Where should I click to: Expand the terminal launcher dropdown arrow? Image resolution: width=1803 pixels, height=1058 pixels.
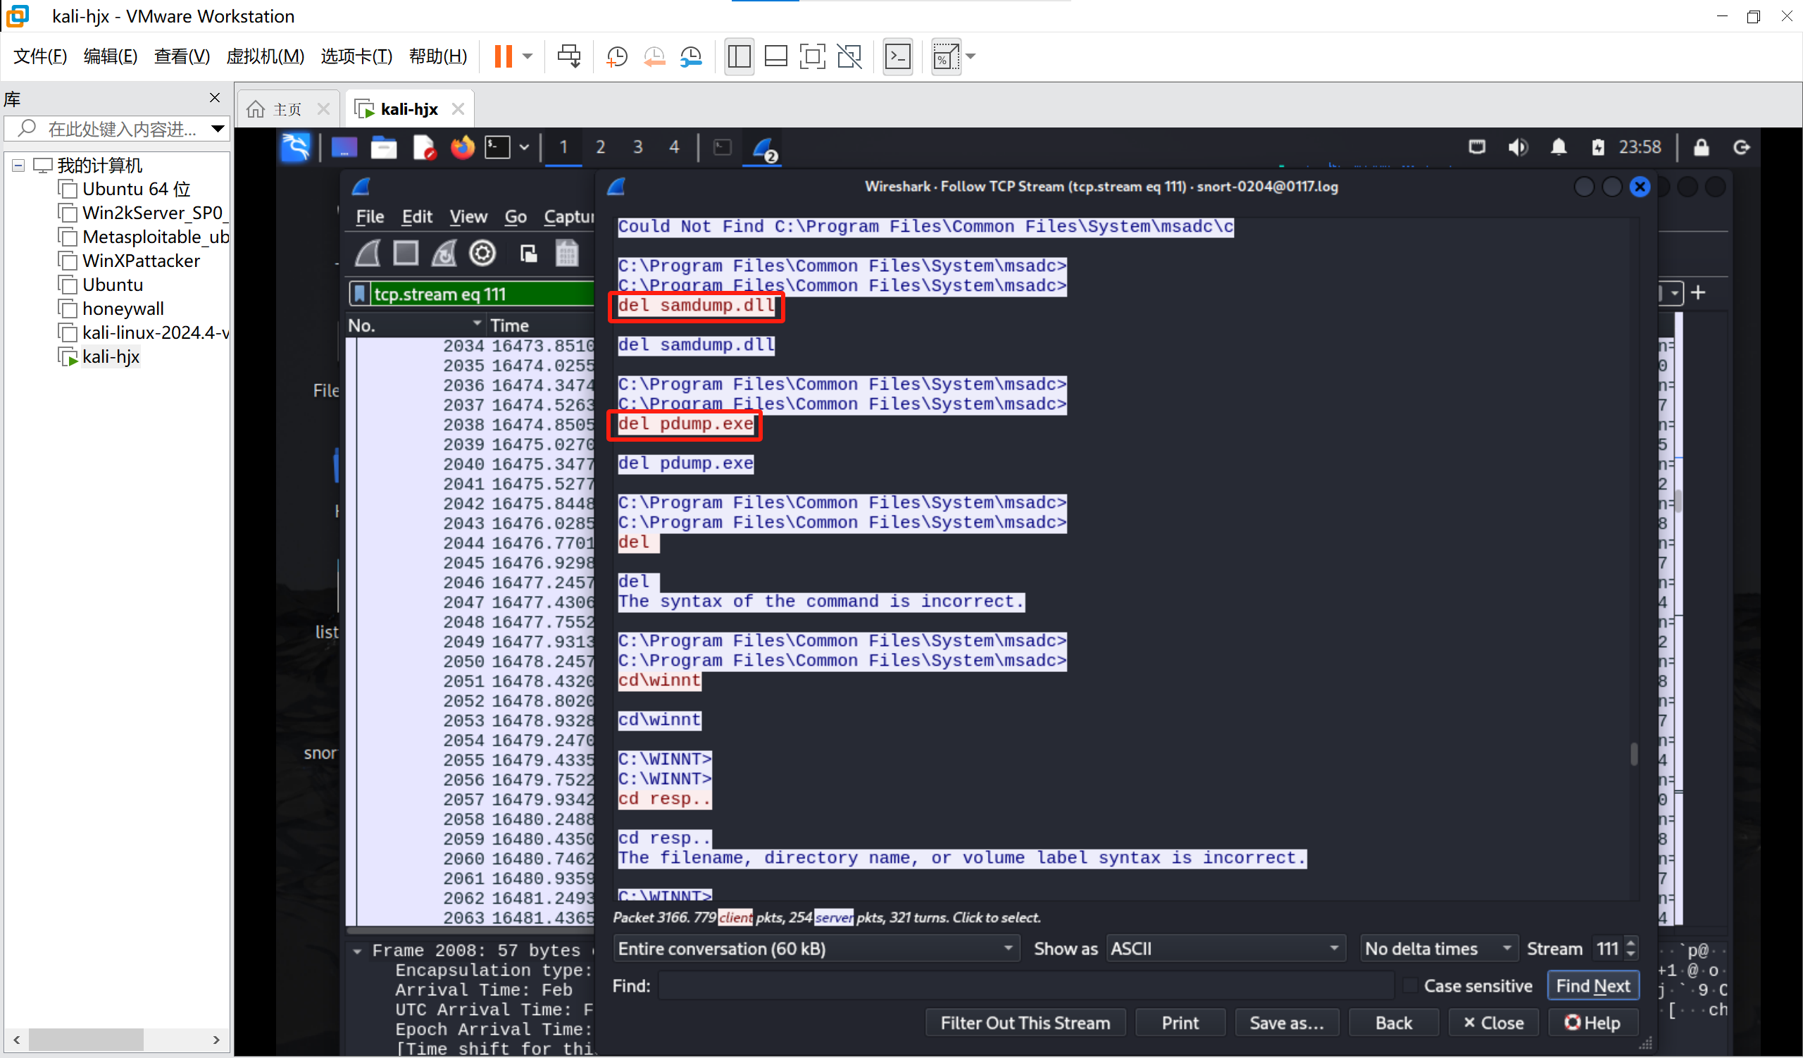tap(525, 147)
